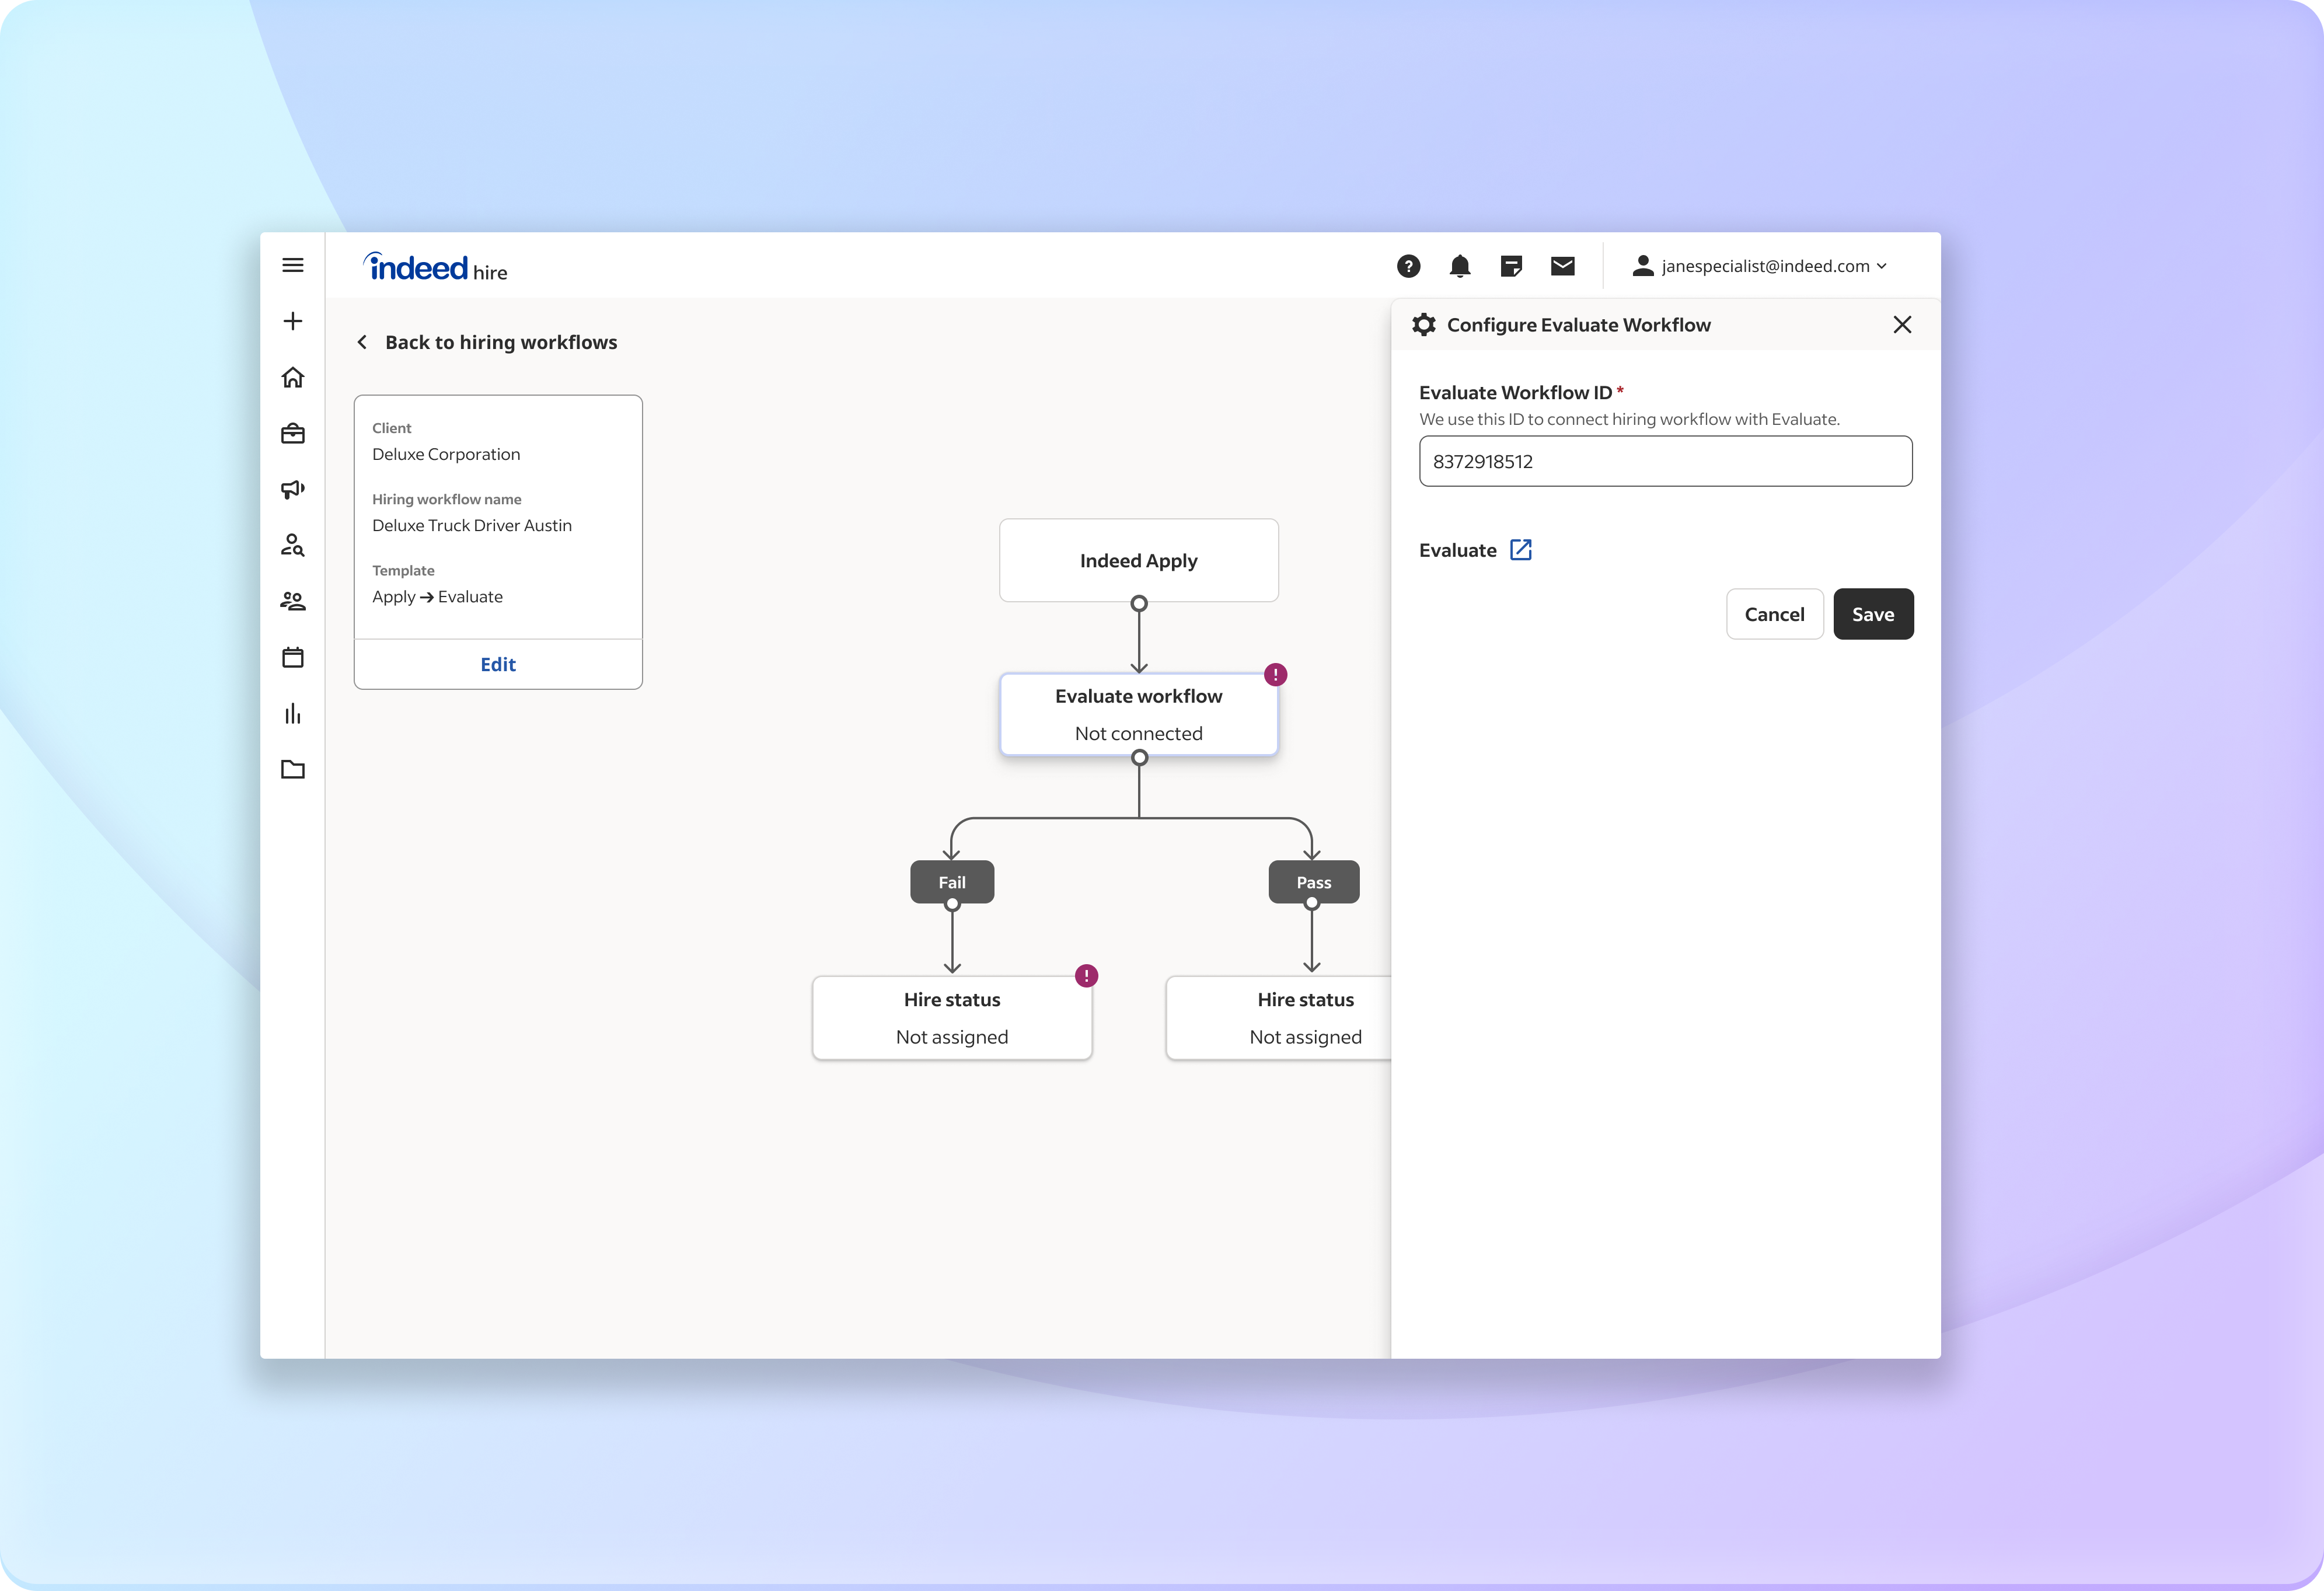2324x1591 pixels.
Task: Open the notes icon in the header
Action: [1511, 266]
